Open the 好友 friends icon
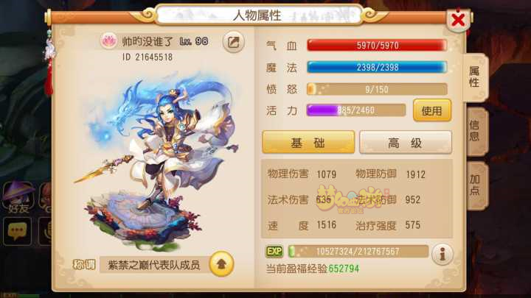531x298 pixels. (x=18, y=198)
